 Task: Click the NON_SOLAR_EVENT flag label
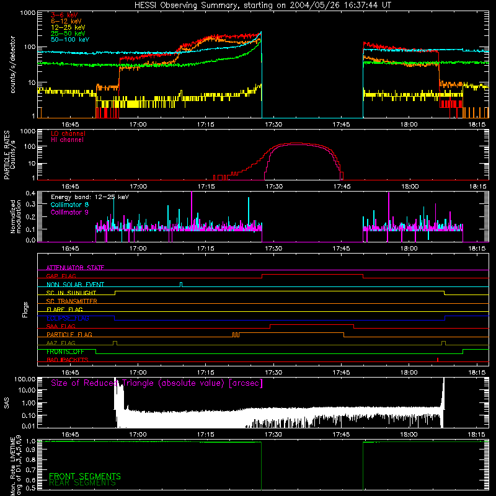(75, 285)
